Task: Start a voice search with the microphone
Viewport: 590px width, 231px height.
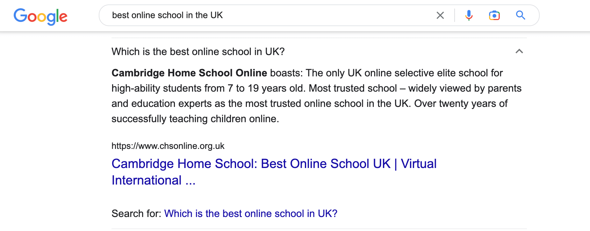Action: 469,15
